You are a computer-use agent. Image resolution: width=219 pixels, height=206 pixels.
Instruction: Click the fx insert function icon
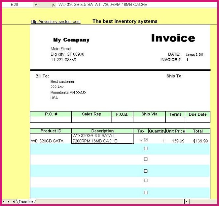[54, 5]
